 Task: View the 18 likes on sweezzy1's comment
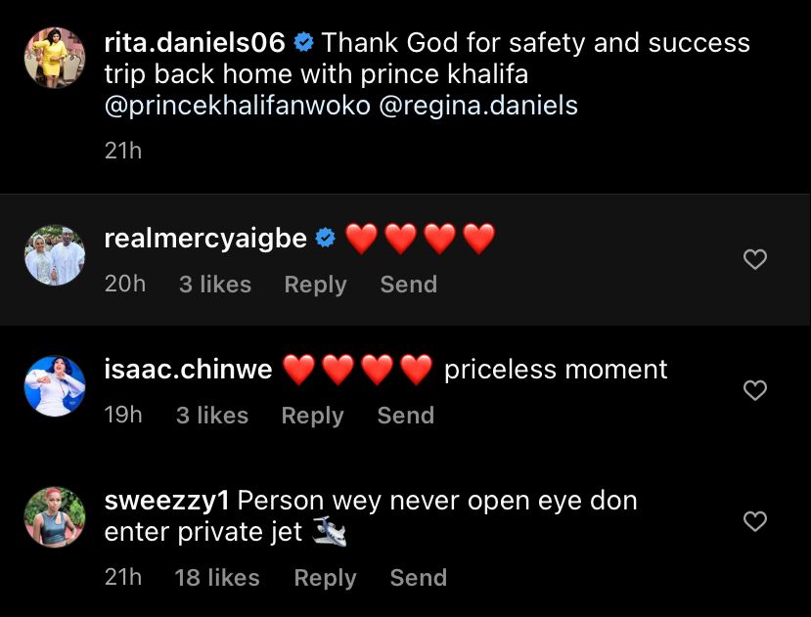coord(217,578)
